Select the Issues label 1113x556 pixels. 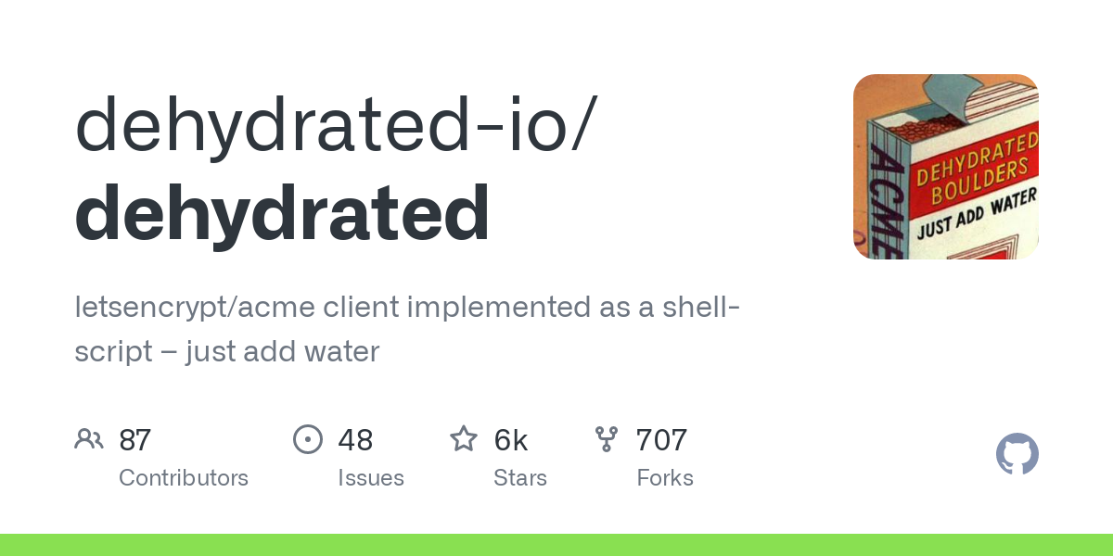click(x=371, y=478)
